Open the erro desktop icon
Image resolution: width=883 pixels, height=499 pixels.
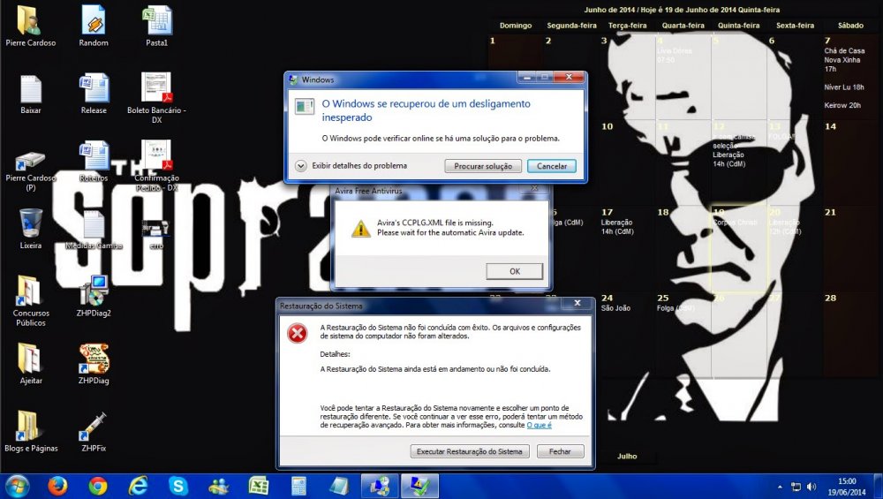click(x=156, y=231)
